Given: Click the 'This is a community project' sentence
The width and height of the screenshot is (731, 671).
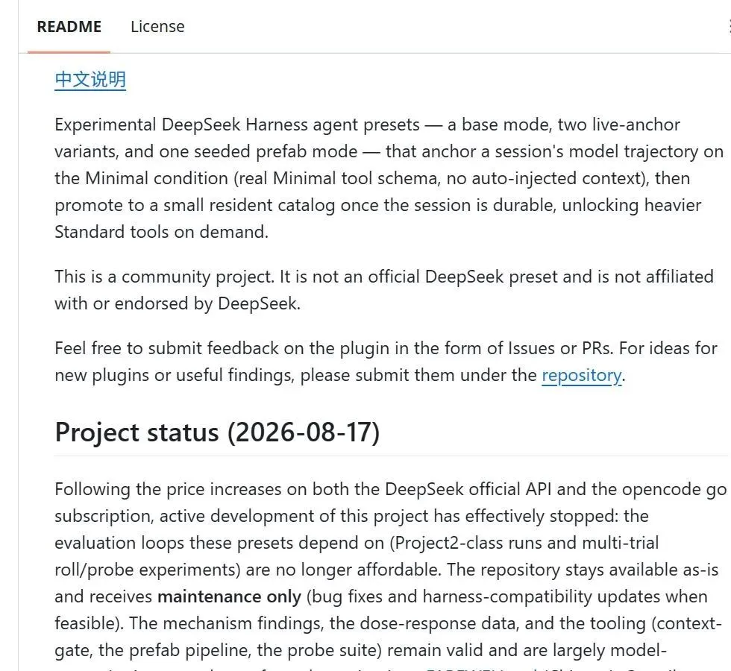Looking at the screenshot, I should [x=165, y=277].
